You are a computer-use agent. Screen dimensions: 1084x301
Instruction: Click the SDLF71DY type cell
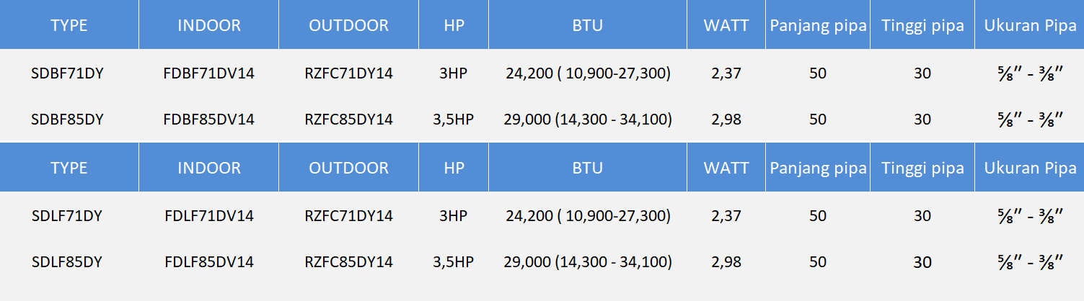(67, 216)
